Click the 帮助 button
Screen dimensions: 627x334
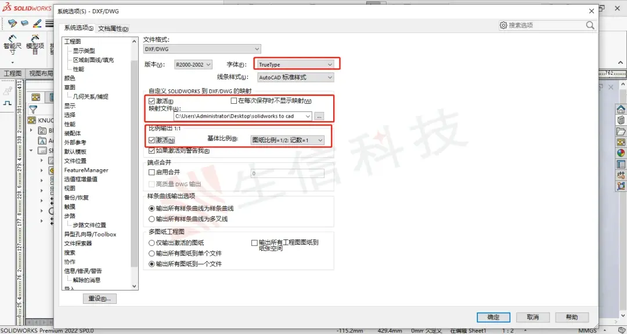(572, 317)
